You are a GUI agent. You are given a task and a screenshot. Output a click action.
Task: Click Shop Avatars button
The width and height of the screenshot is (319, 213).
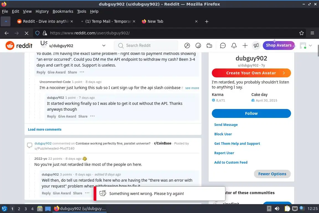click(279, 45)
